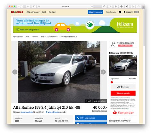Click the Lån upp till 350 000 kr heading
Screen dimensions: 152x134
point(120,121)
